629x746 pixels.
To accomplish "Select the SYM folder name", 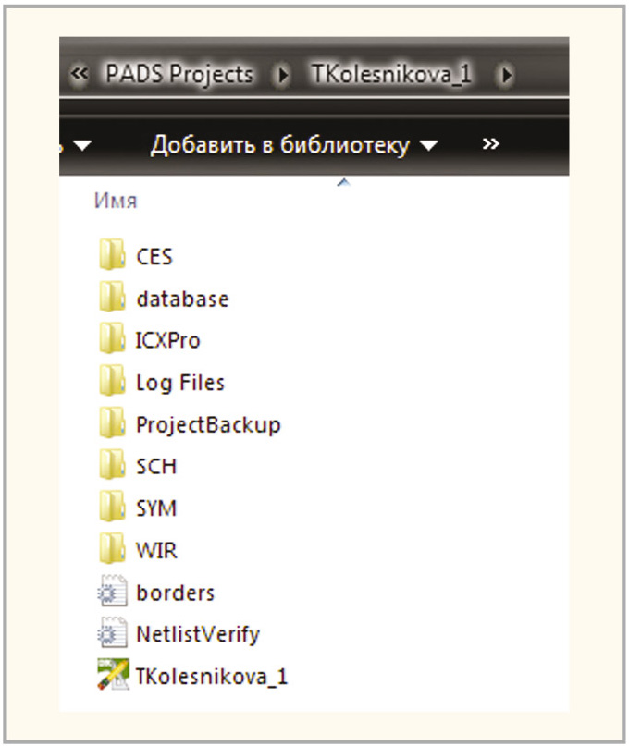I will point(155,508).
